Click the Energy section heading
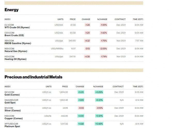 click(x=12, y=10)
